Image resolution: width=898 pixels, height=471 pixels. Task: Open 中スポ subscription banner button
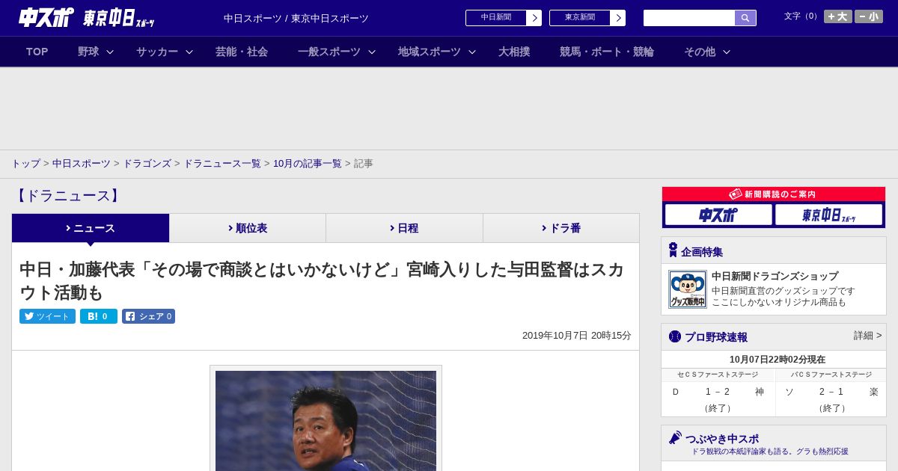(x=718, y=215)
